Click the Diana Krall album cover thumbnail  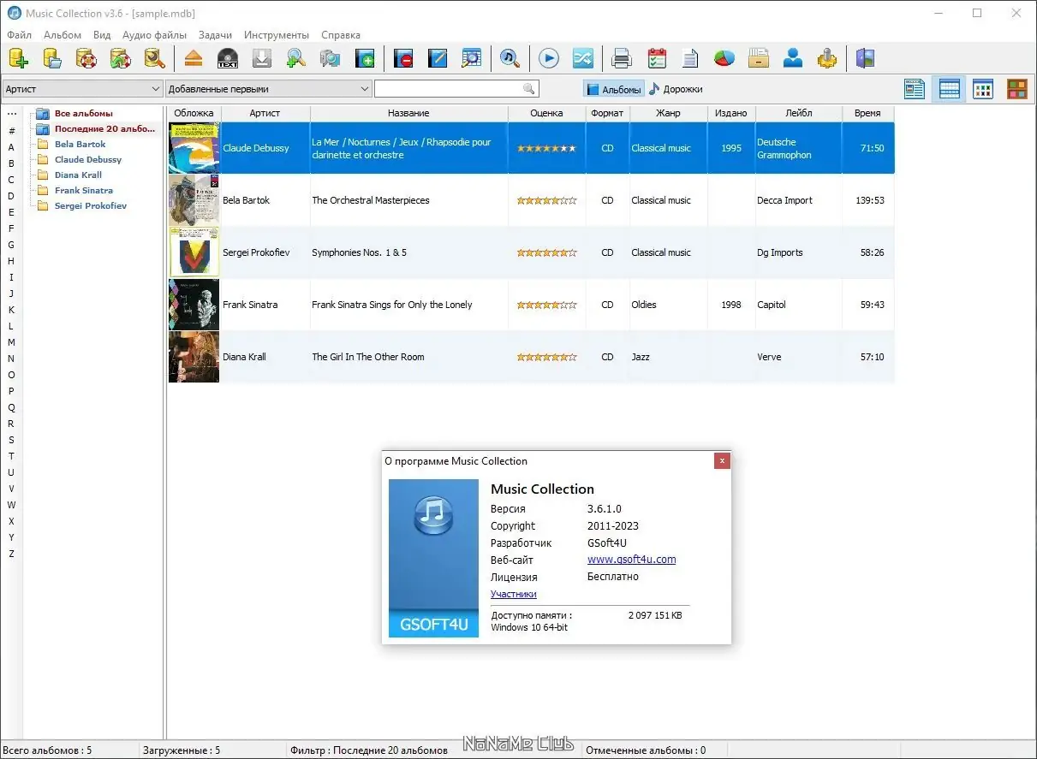click(194, 357)
